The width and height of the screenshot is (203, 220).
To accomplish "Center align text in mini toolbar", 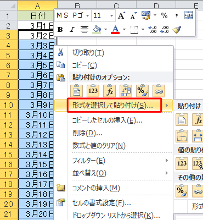I will (x=84, y=30).
